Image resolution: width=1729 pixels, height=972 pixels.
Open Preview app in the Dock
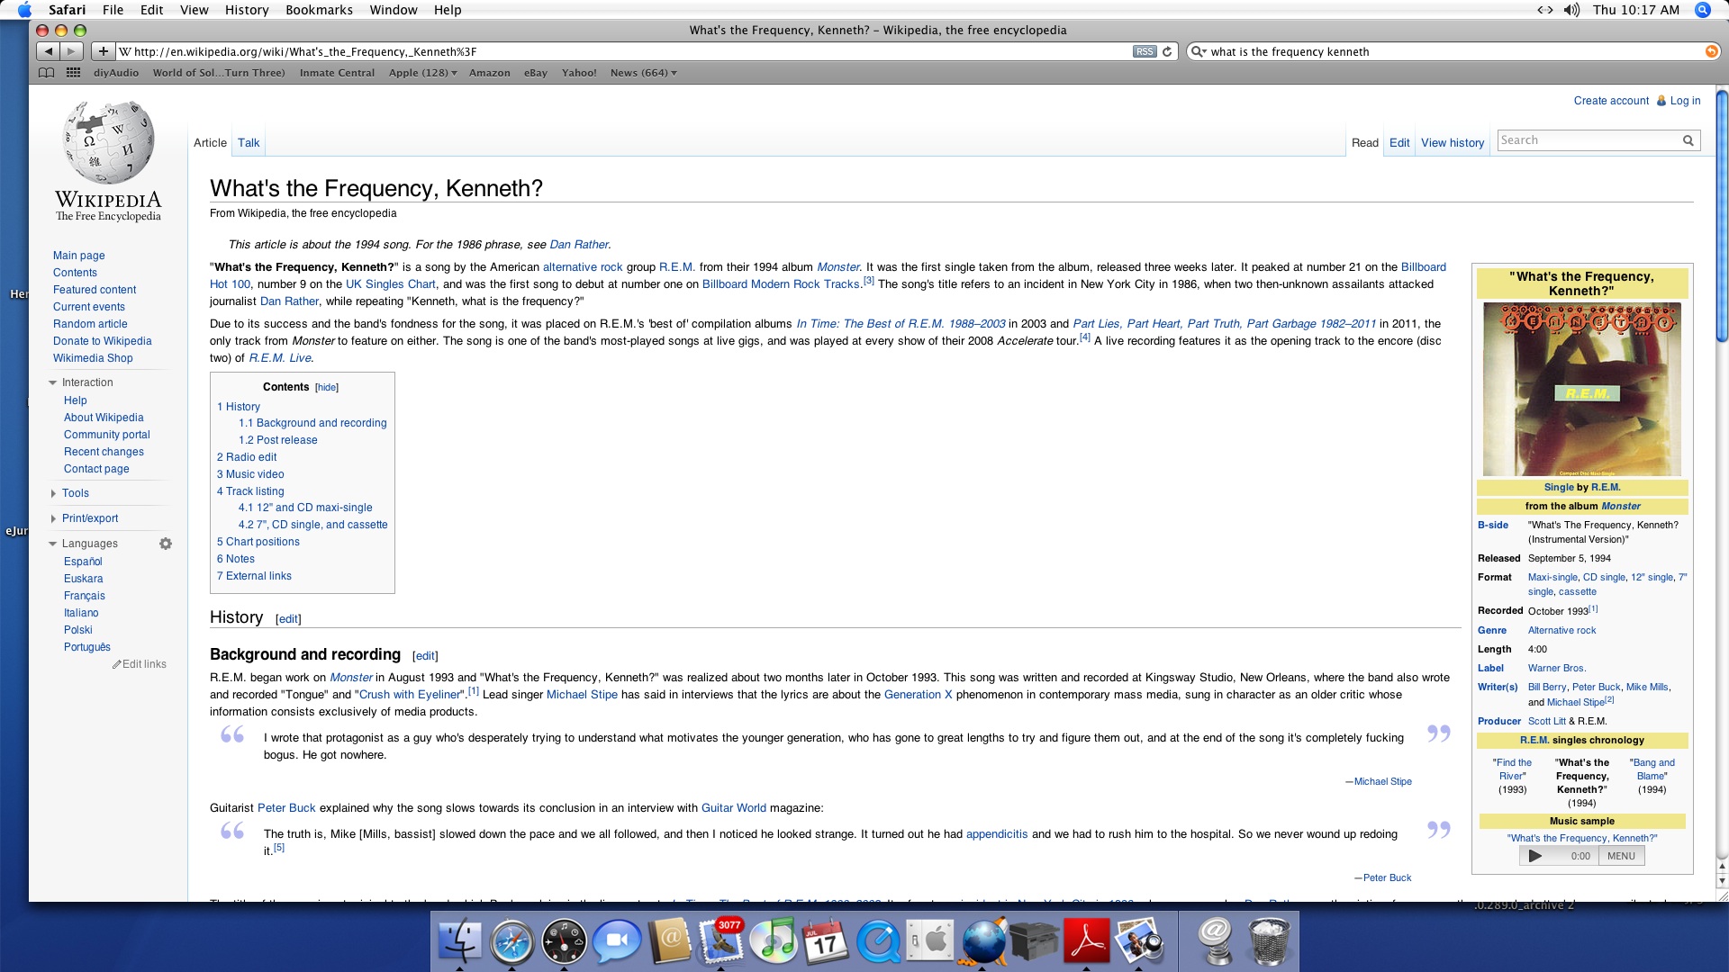pyautogui.click(x=1138, y=940)
